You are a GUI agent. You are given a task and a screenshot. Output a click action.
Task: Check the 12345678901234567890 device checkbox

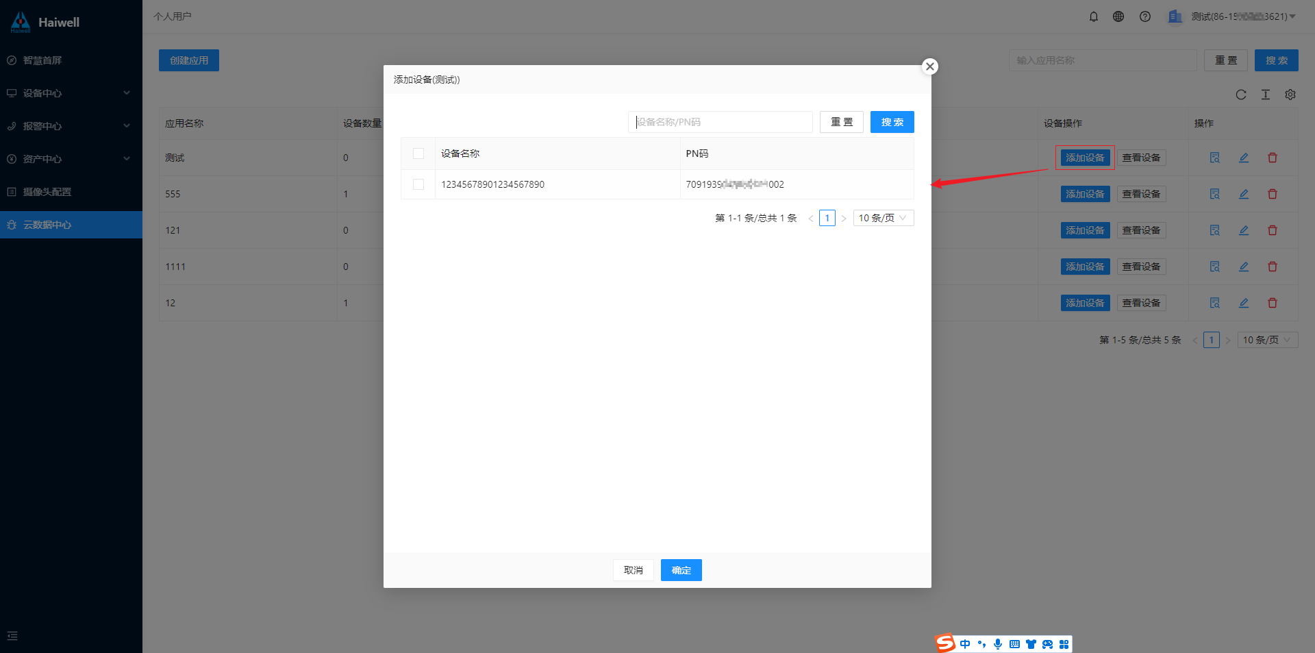pos(418,184)
